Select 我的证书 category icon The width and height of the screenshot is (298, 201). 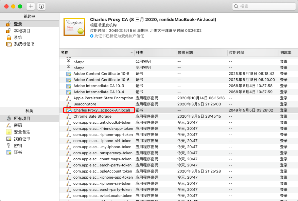click(x=9, y=139)
